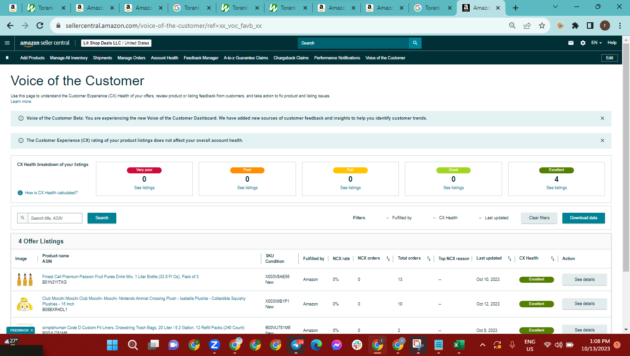Open the messages envelope icon
The width and height of the screenshot is (630, 356).
pos(571,43)
